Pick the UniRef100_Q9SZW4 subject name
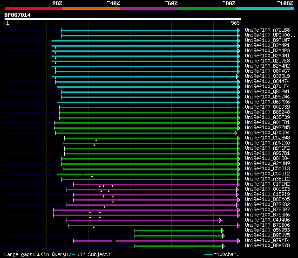Screen dimensions: 298x258 click(267, 97)
